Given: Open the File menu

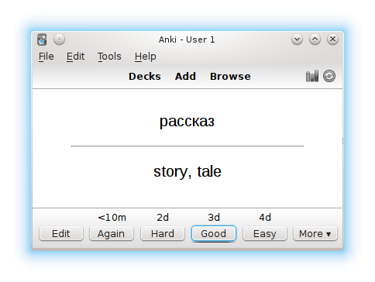Looking at the screenshot, I should tap(46, 57).
